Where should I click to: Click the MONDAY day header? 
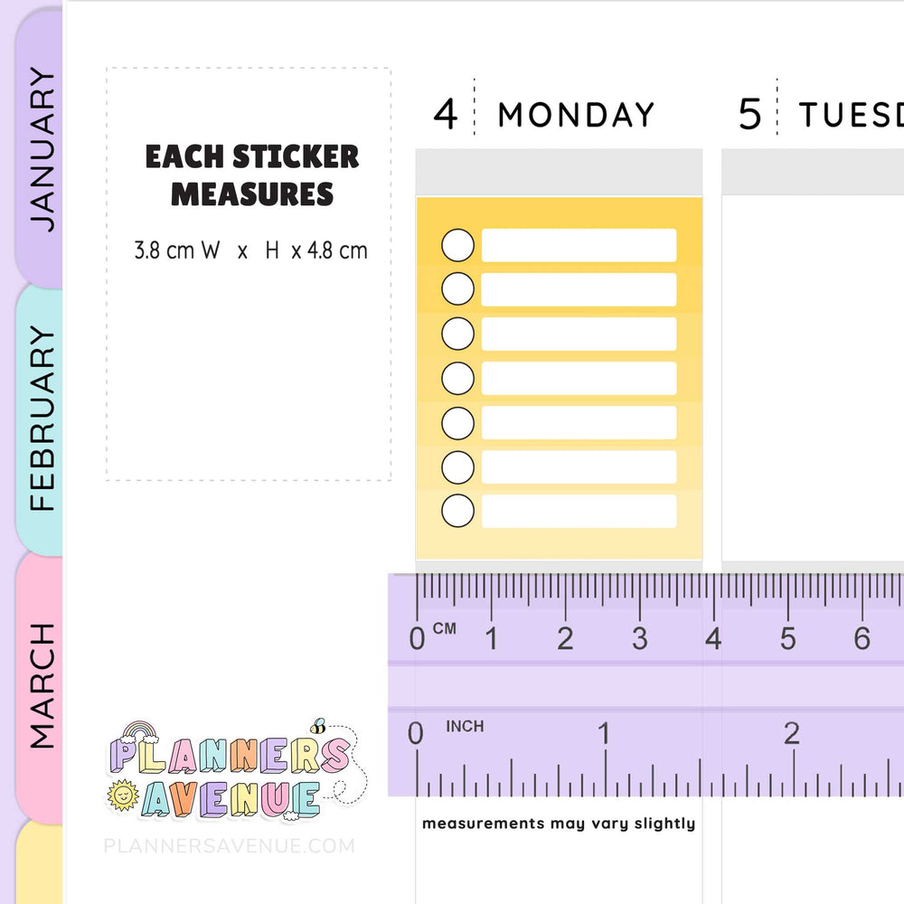[576, 116]
